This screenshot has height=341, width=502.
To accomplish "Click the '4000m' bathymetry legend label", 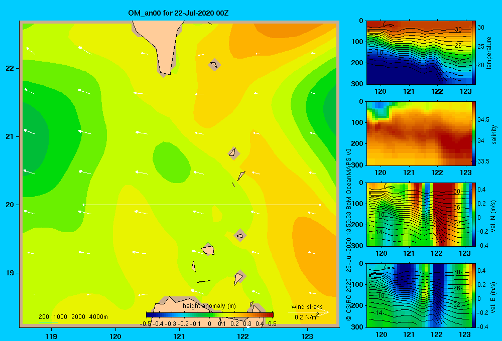I will pos(98,317).
